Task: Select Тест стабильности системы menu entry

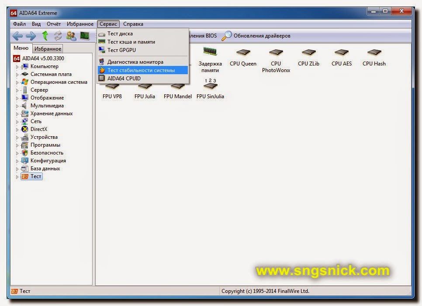Action: pos(143,70)
